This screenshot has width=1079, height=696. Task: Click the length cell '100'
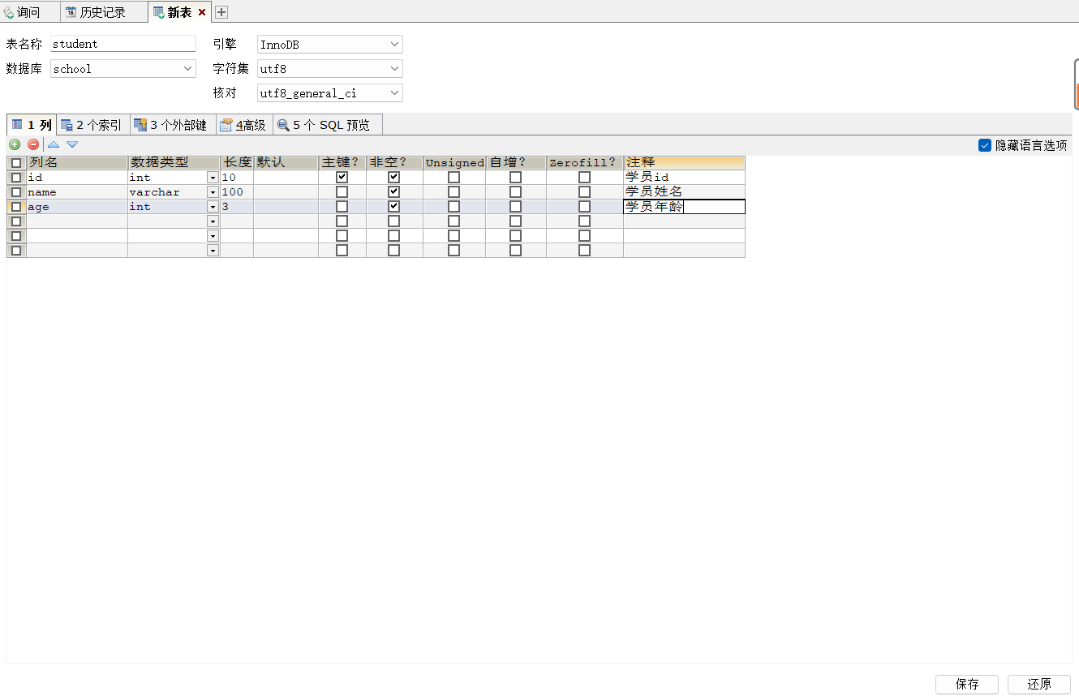[237, 191]
